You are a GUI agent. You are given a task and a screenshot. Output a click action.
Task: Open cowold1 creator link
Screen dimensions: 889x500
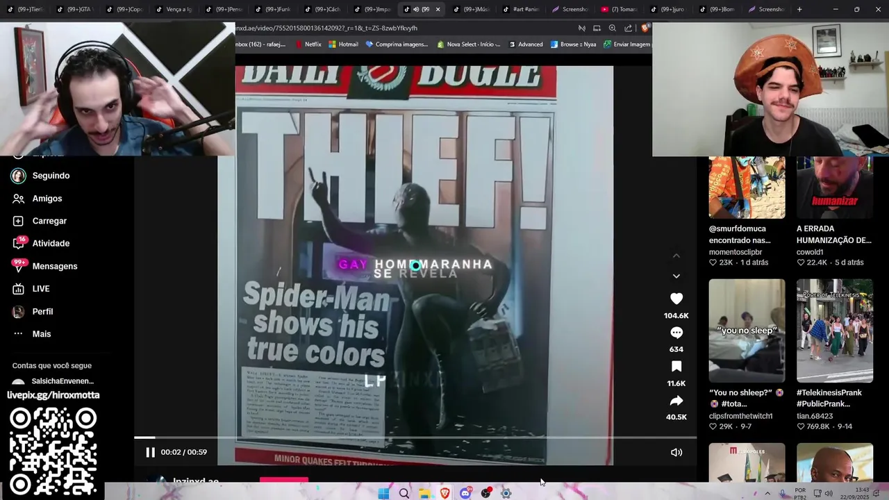(x=810, y=252)
